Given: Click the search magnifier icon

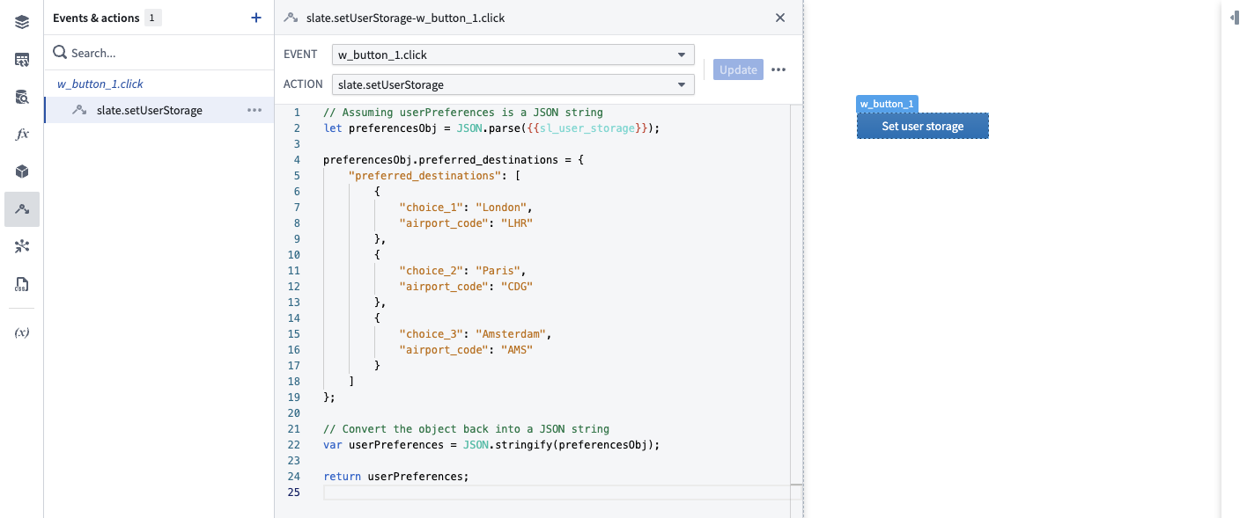Looking at the screenshot, I should (60, 53).
